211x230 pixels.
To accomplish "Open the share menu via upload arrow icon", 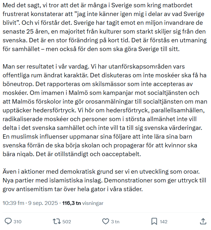I will pyautogui.click(x=203, y=221).
